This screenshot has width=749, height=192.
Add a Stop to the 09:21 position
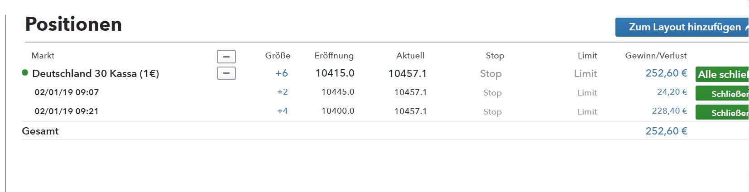tap(492, 112)
